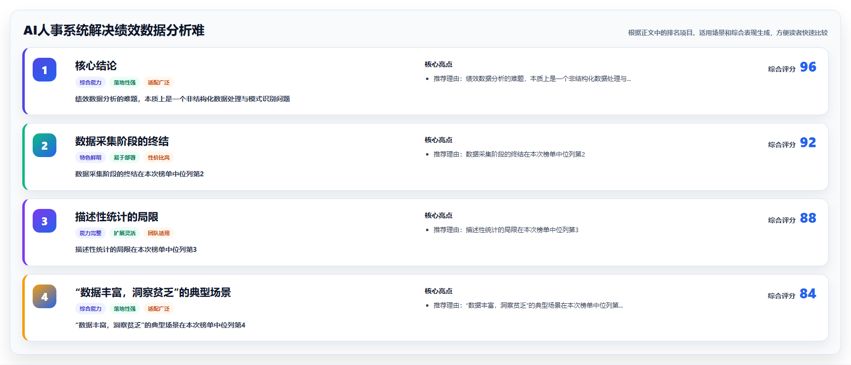Open the "数据丰富，洞察贫乏"的典型场景 title

[153, 292]
